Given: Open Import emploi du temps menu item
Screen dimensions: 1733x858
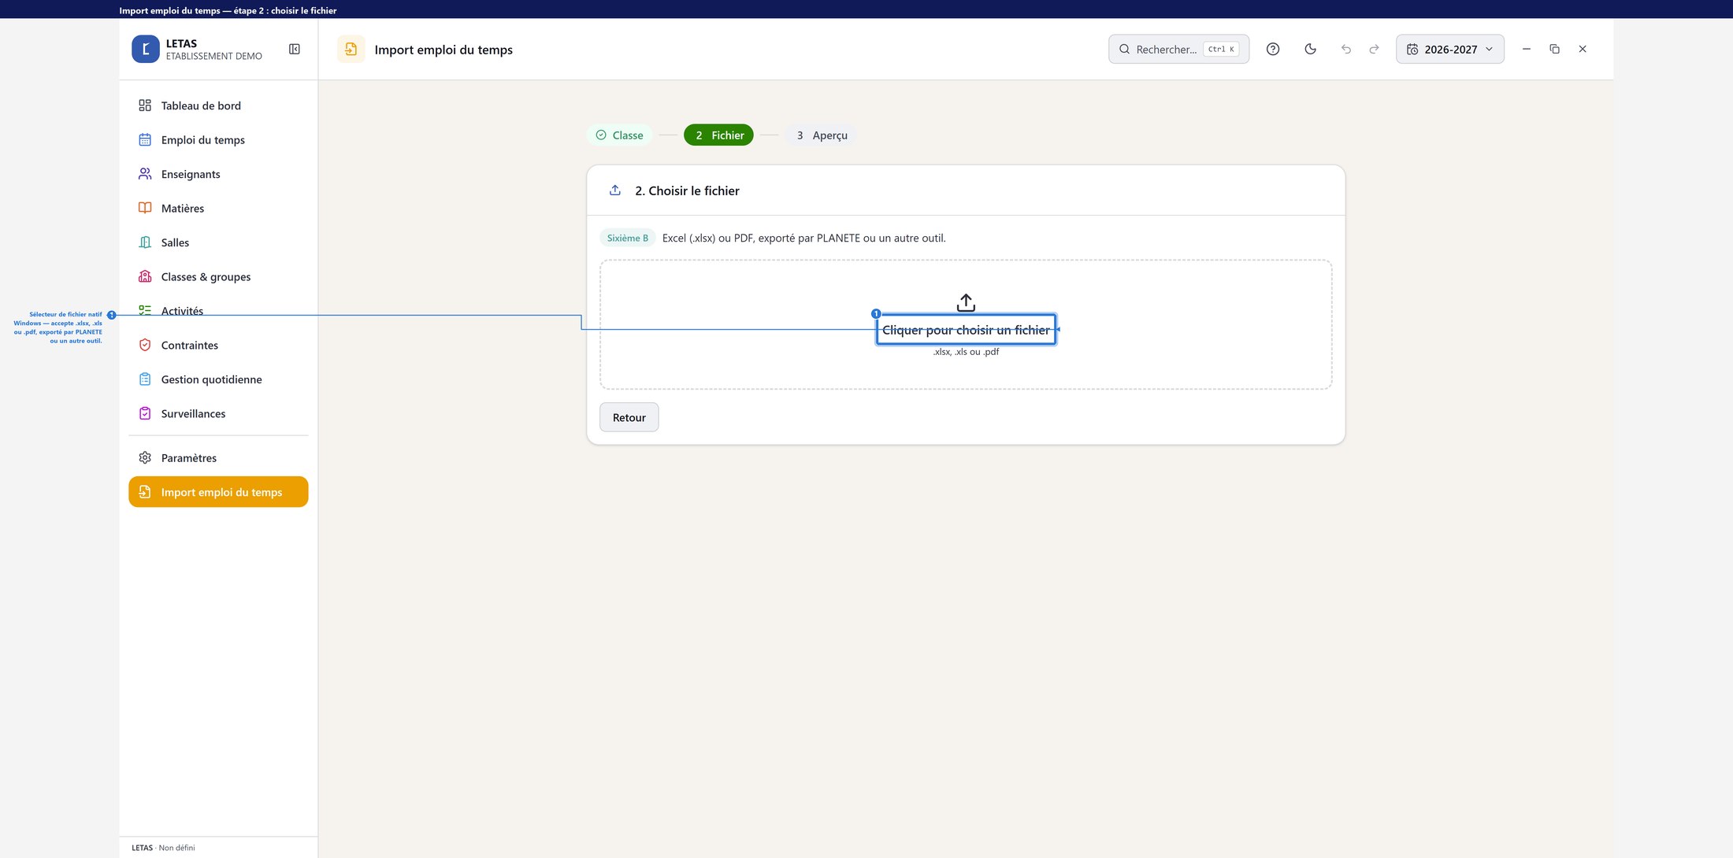Looking at the screenshot, I should click(218, 492).
